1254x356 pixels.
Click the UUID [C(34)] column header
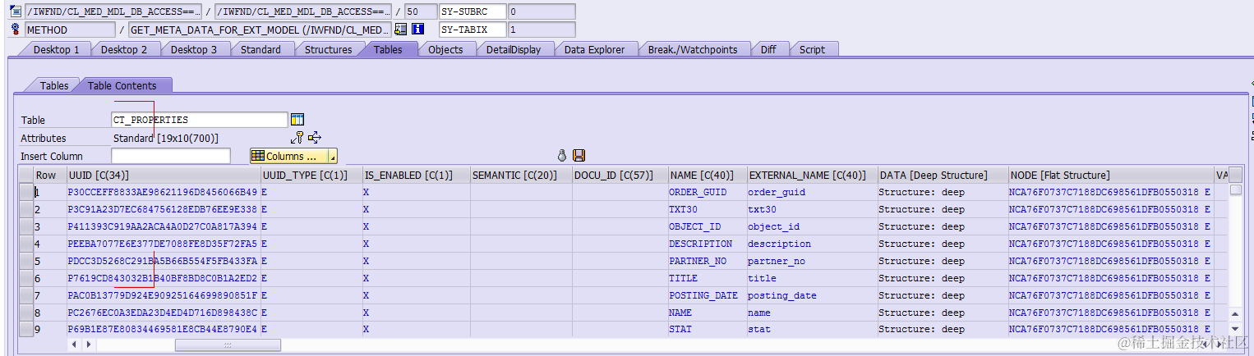163,175
